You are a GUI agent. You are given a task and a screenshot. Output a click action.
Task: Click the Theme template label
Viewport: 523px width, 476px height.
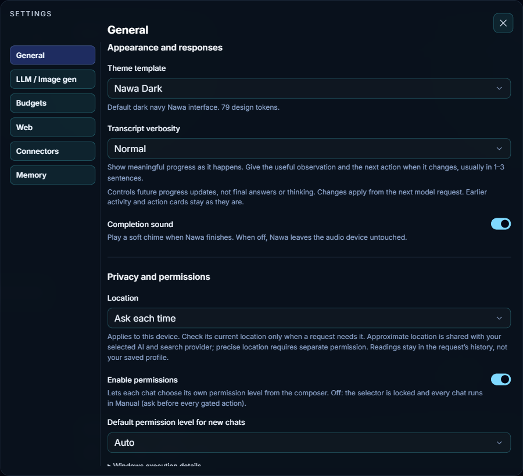pos(137,68)
